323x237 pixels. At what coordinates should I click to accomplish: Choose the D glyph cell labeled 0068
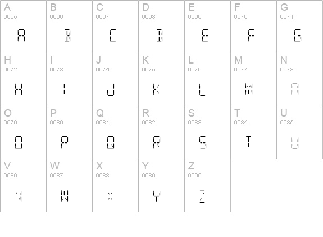[x=162, y=26]
